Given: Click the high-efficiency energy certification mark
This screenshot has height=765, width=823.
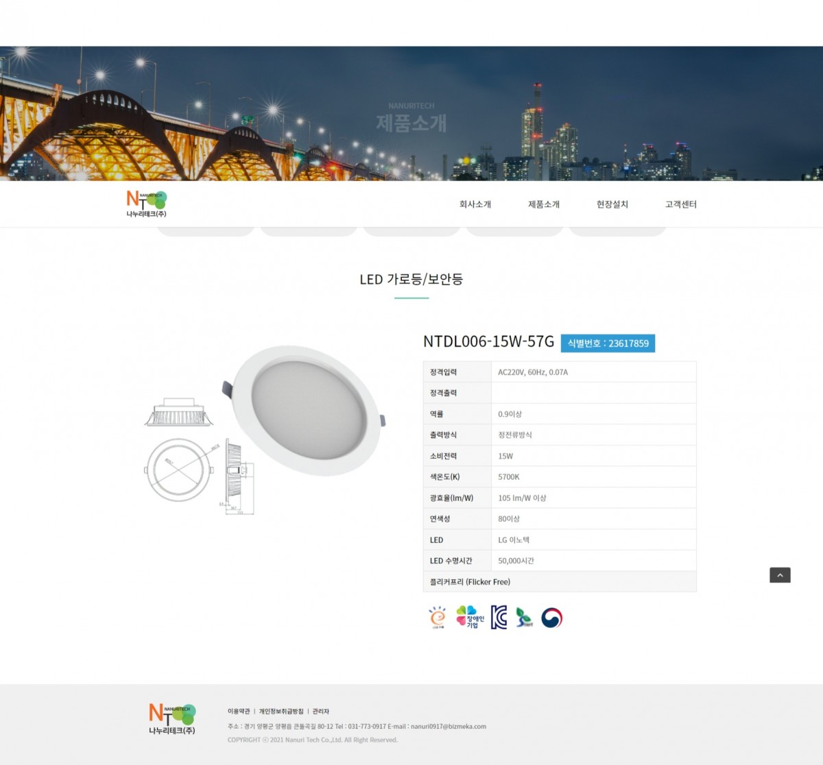Looking at the screenshot, I should point(438,618).
